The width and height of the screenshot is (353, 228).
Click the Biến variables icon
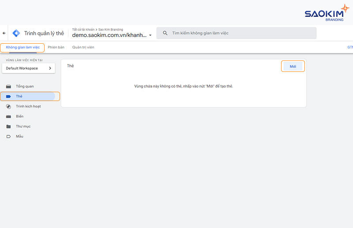tap(8, 116)
